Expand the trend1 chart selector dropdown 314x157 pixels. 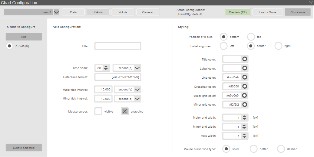click(x=57, y=12)
